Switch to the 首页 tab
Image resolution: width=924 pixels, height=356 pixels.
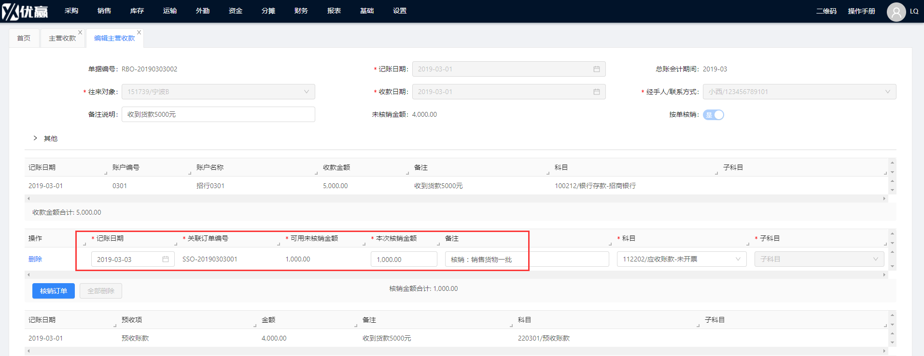[x=24, y=38]
